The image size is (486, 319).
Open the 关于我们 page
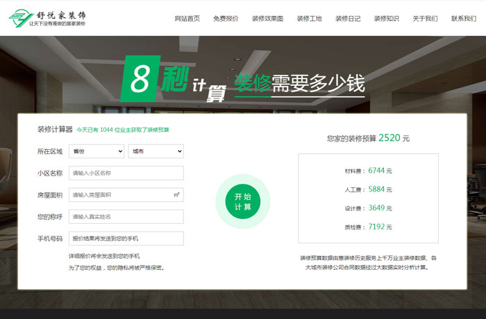pyautogui.click(x=425, y=19)
